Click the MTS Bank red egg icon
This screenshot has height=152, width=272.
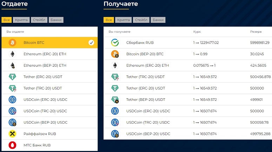[12, 145]
